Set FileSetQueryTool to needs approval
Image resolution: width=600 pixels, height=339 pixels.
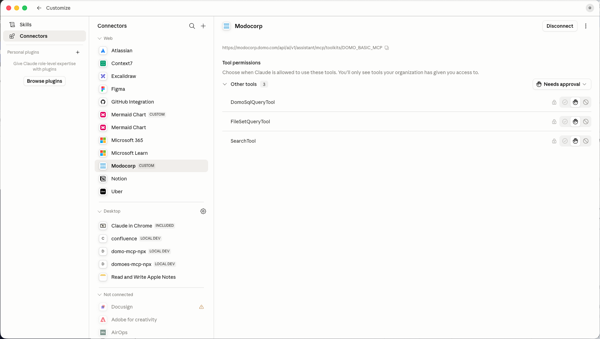(575, 122)
